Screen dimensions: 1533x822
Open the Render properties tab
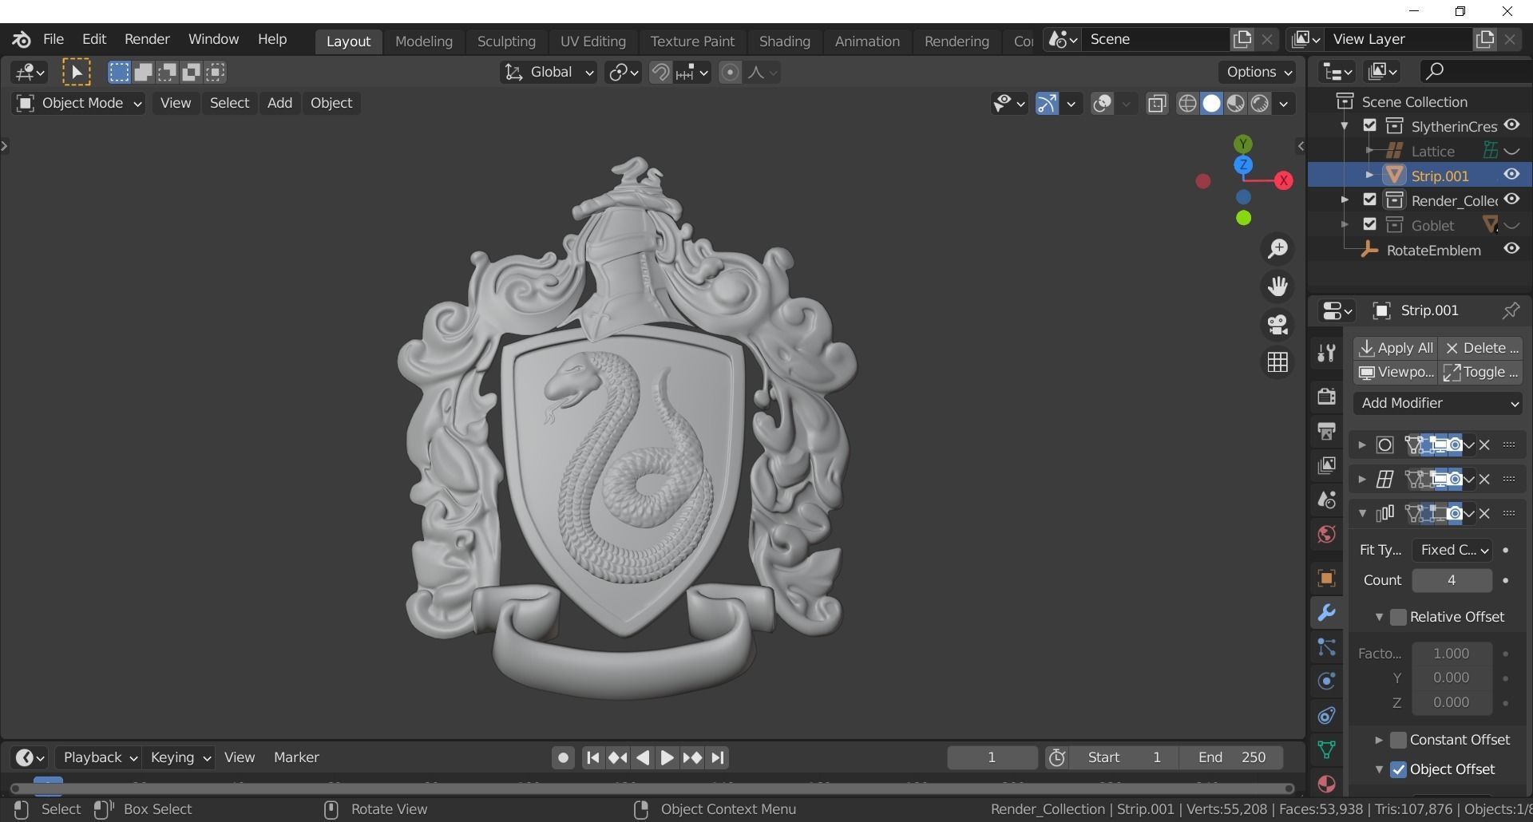[1326, 396]
